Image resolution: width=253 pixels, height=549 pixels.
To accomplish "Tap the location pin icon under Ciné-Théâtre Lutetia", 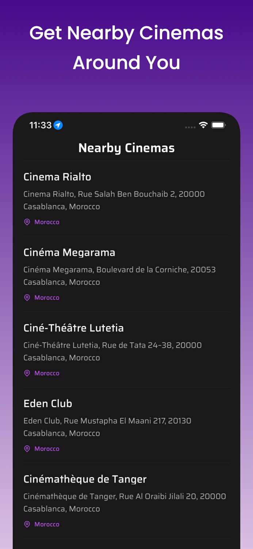I will 27,373.
